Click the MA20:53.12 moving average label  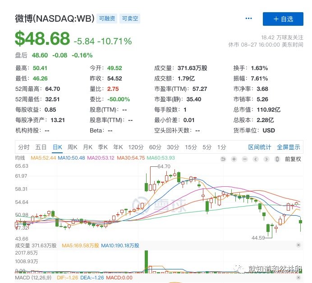(101, 158)
